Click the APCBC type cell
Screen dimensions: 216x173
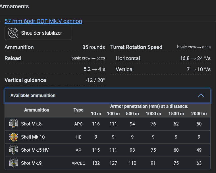click(78, 163)
